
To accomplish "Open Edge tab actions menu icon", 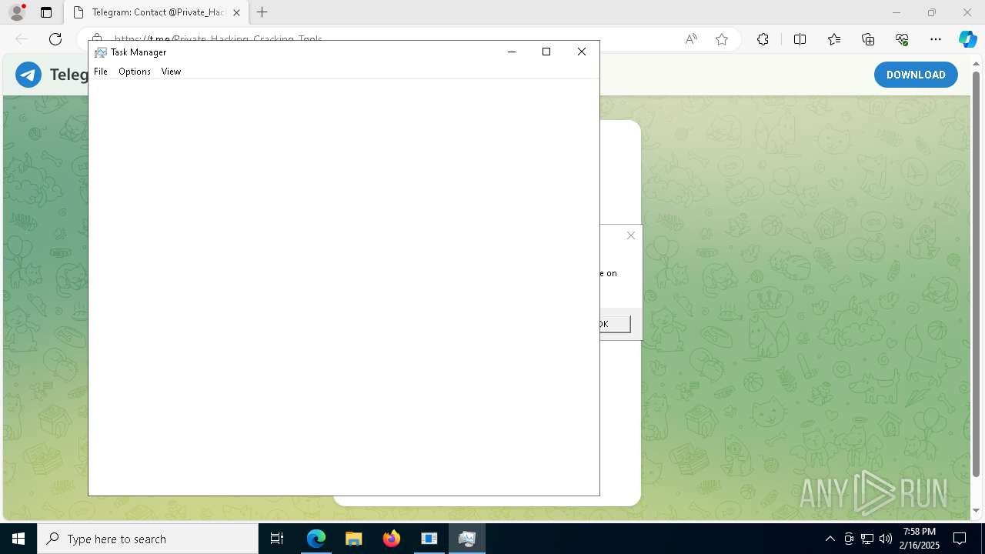I will (46, 12).
